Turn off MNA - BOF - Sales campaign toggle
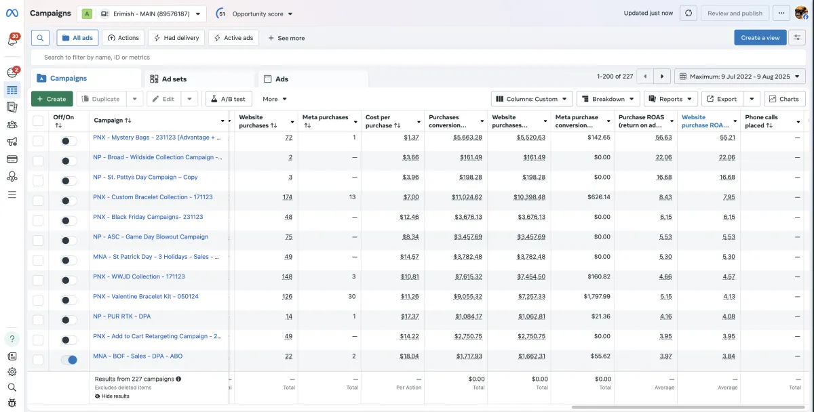Screen dimensions: 814x412 pos(69,360)
